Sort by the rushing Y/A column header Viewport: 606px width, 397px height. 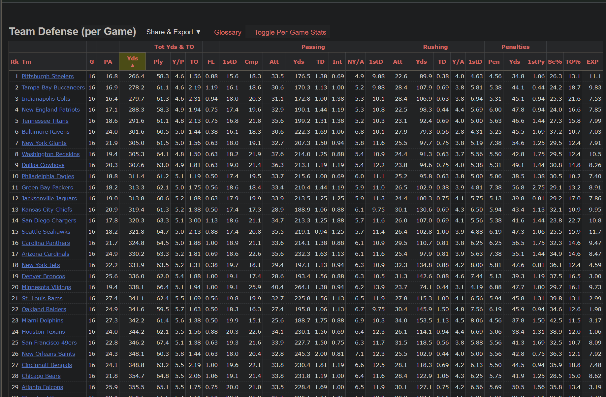coord(458,62)
